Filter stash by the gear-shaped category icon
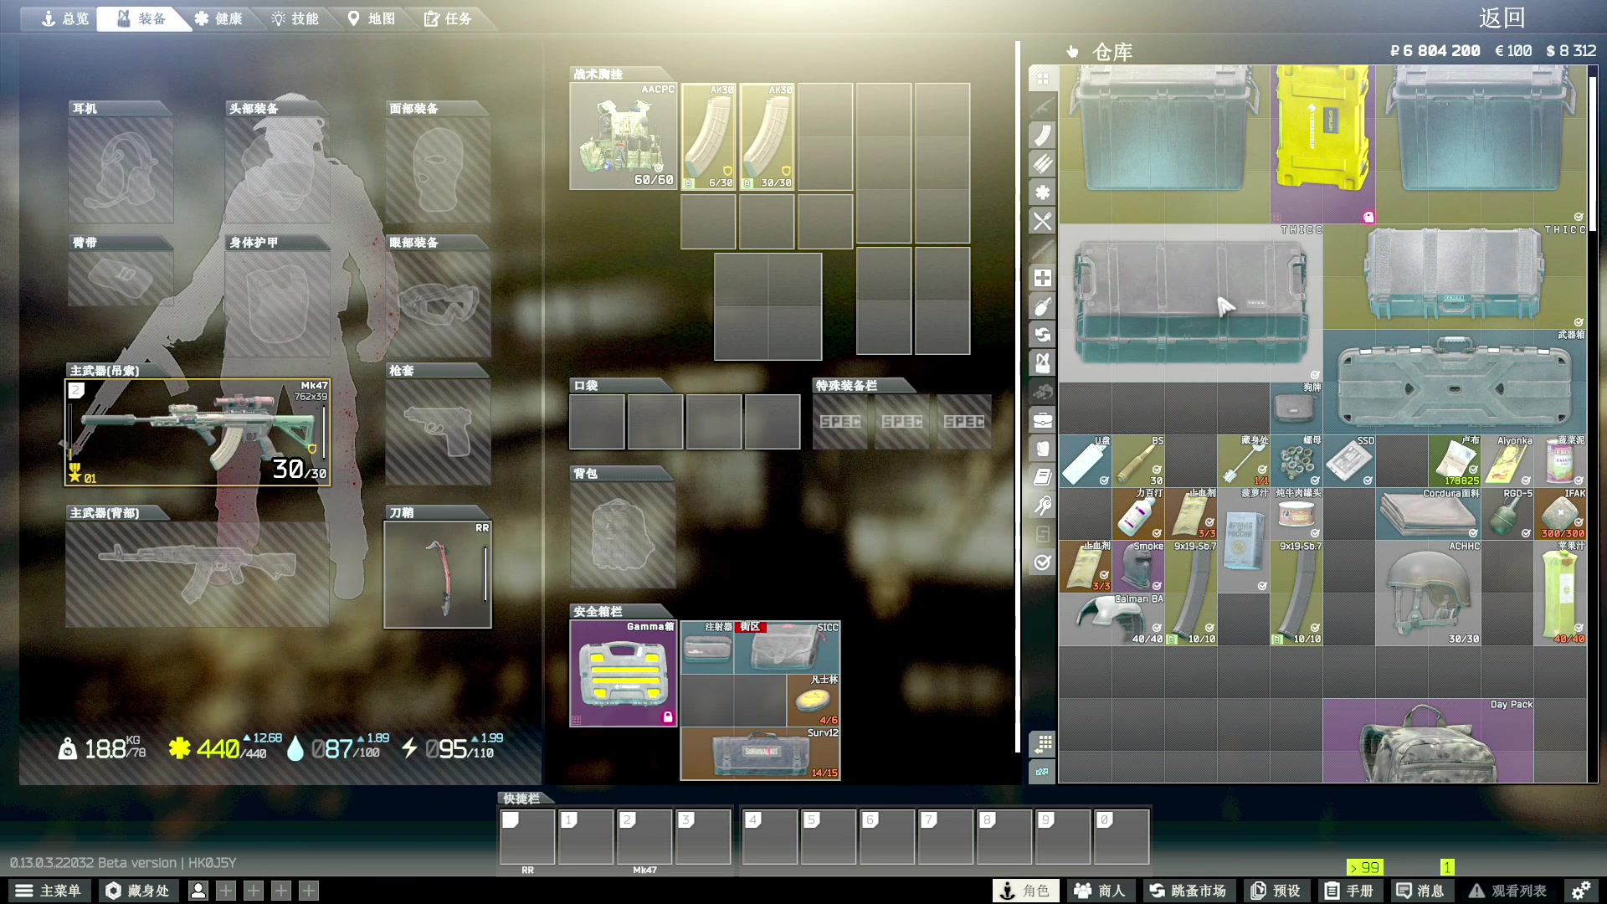The image size is (1607, 904). pos(1042,193)
